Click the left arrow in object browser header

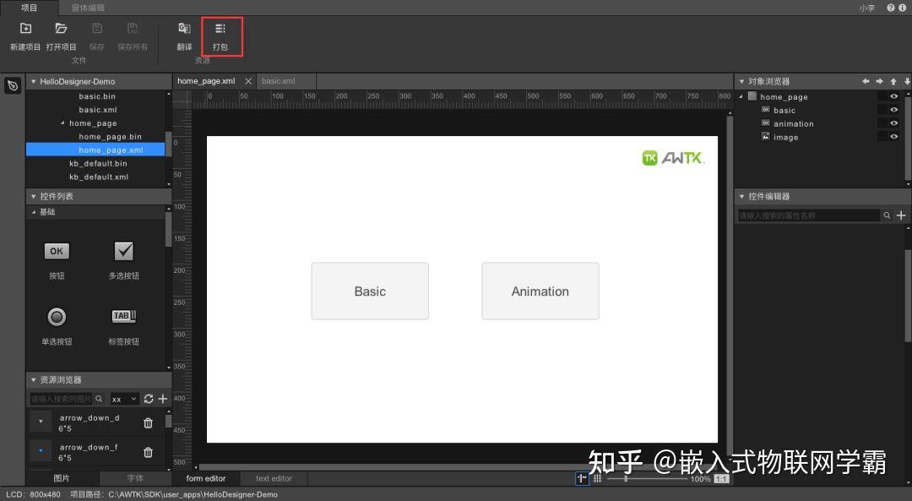click(866, 81)
